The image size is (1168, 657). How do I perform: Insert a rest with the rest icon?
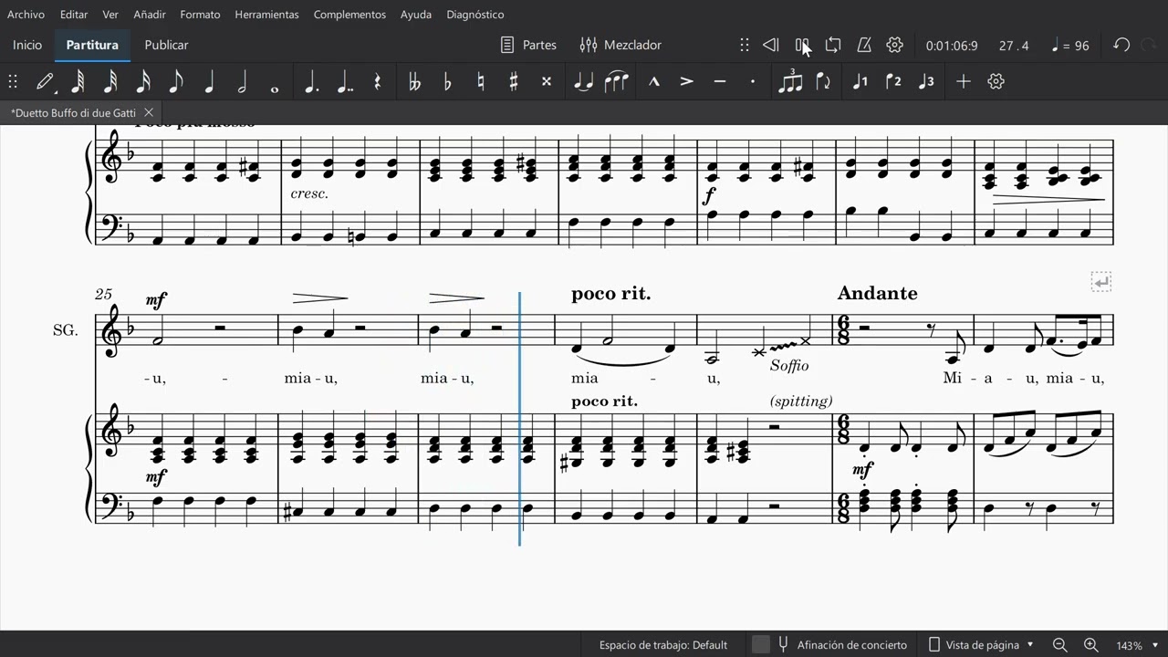[377, 81]
